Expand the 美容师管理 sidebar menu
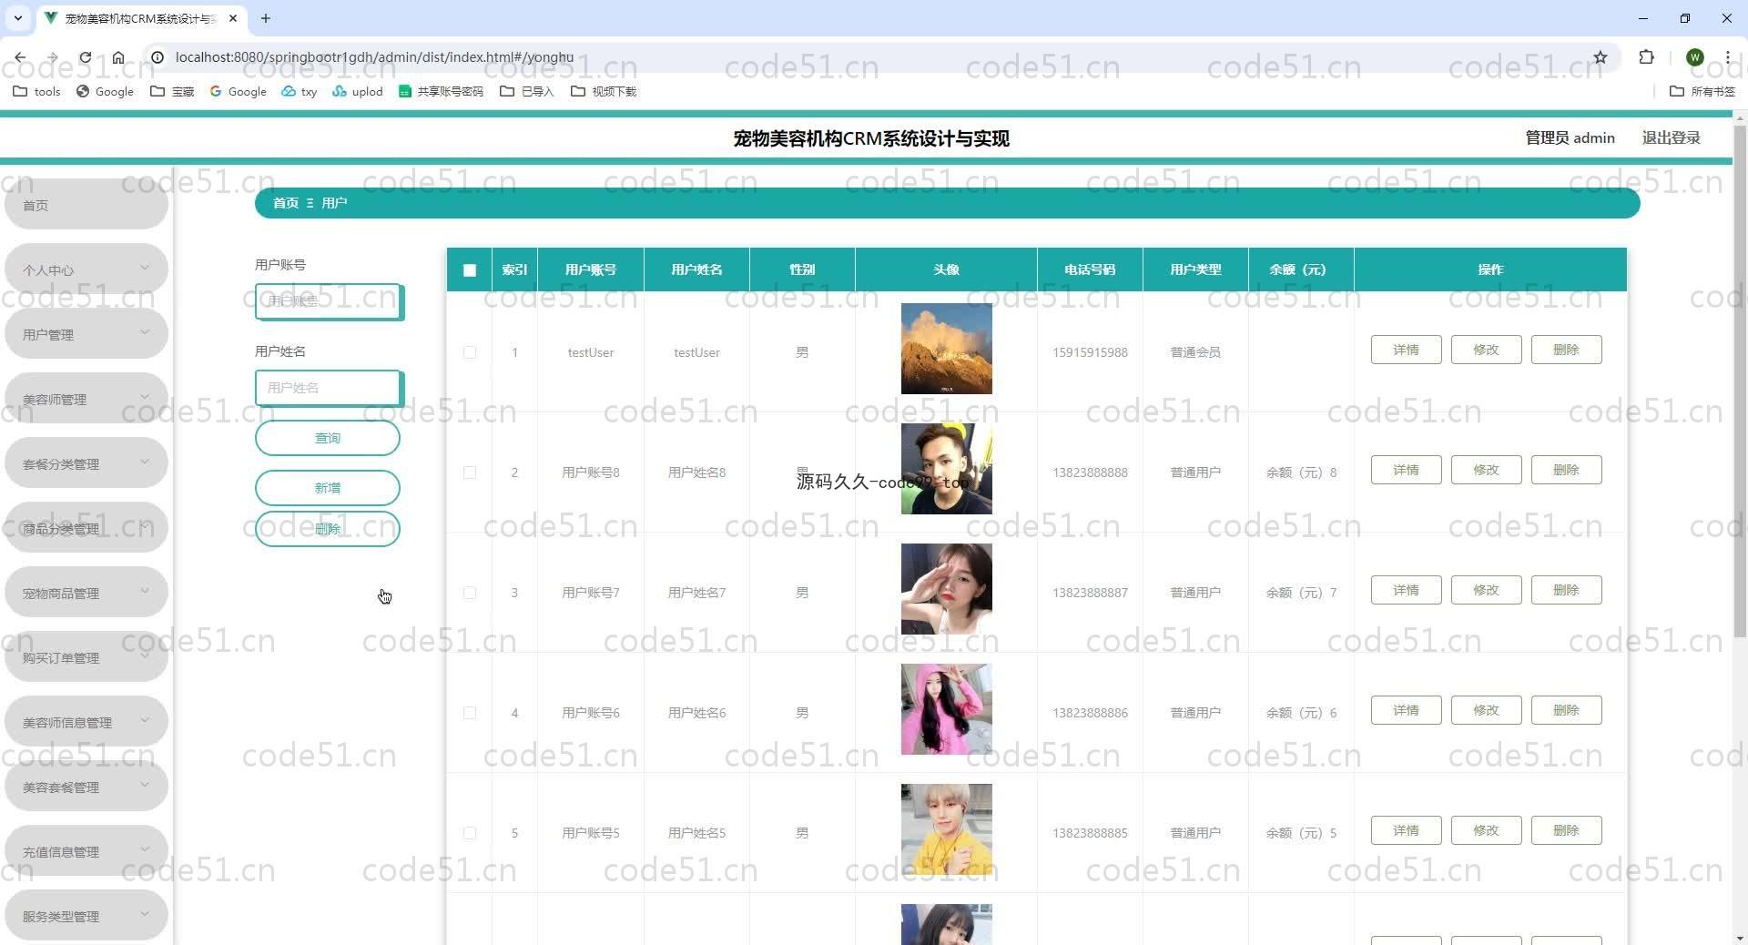The image size is (1748, 945). [86, 399]
